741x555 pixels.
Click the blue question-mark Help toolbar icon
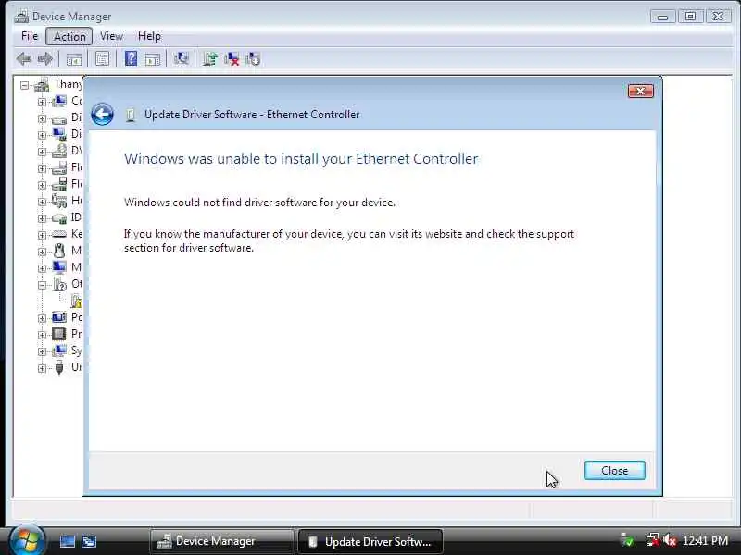pyautogui.click(x=131, y=58)
